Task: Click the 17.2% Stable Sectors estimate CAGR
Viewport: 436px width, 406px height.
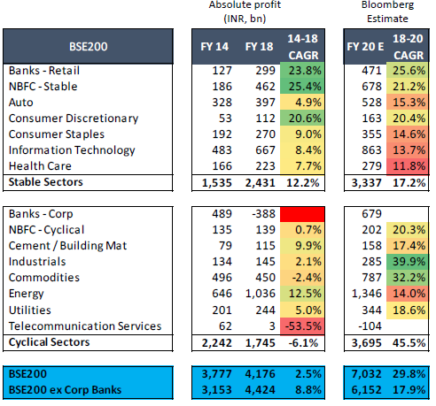Action: [x=409, y=183]
